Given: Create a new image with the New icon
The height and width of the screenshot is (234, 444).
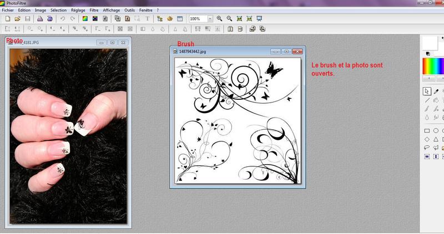Looking at the screenshot, I should [8, 18].
